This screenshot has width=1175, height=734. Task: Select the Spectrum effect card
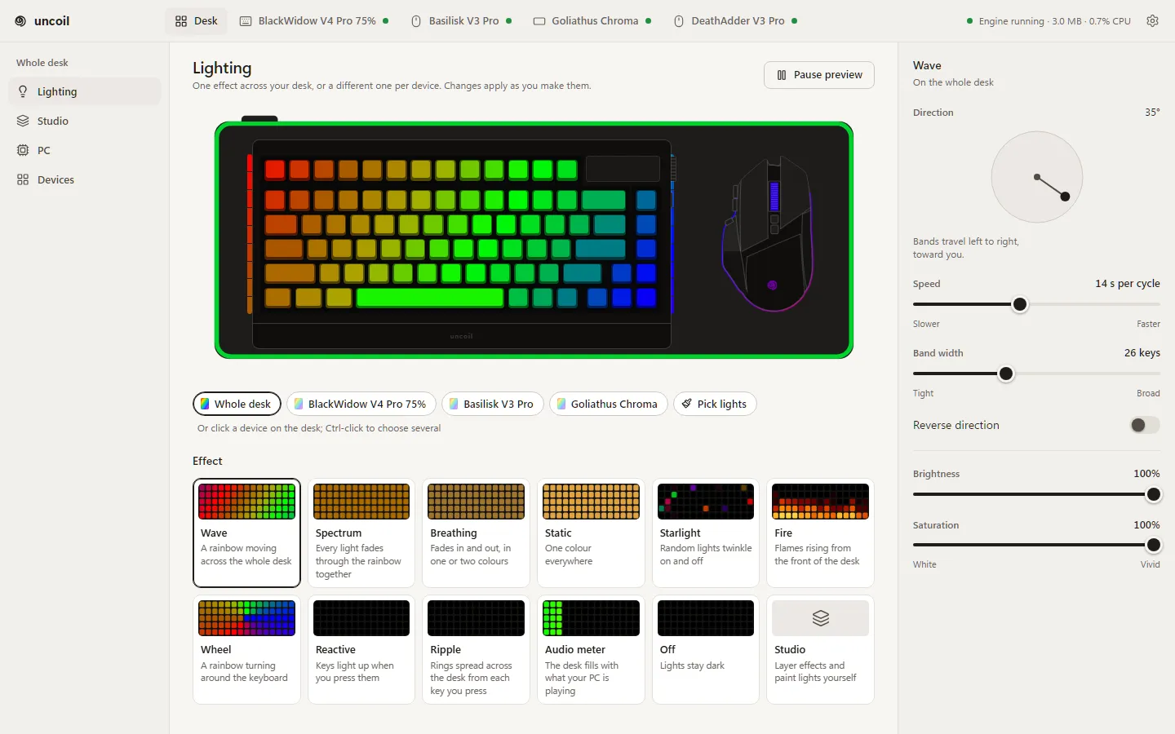(361, 533)
